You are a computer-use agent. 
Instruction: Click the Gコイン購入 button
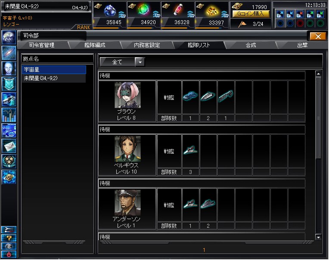(251, 14)
